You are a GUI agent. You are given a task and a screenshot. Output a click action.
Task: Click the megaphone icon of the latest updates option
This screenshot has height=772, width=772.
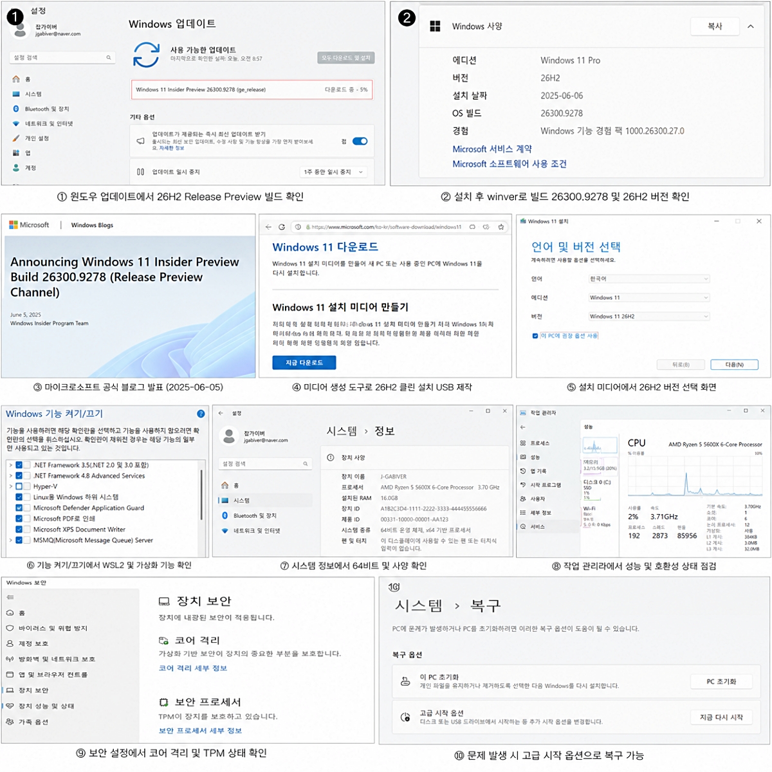[x=140, y=141]
